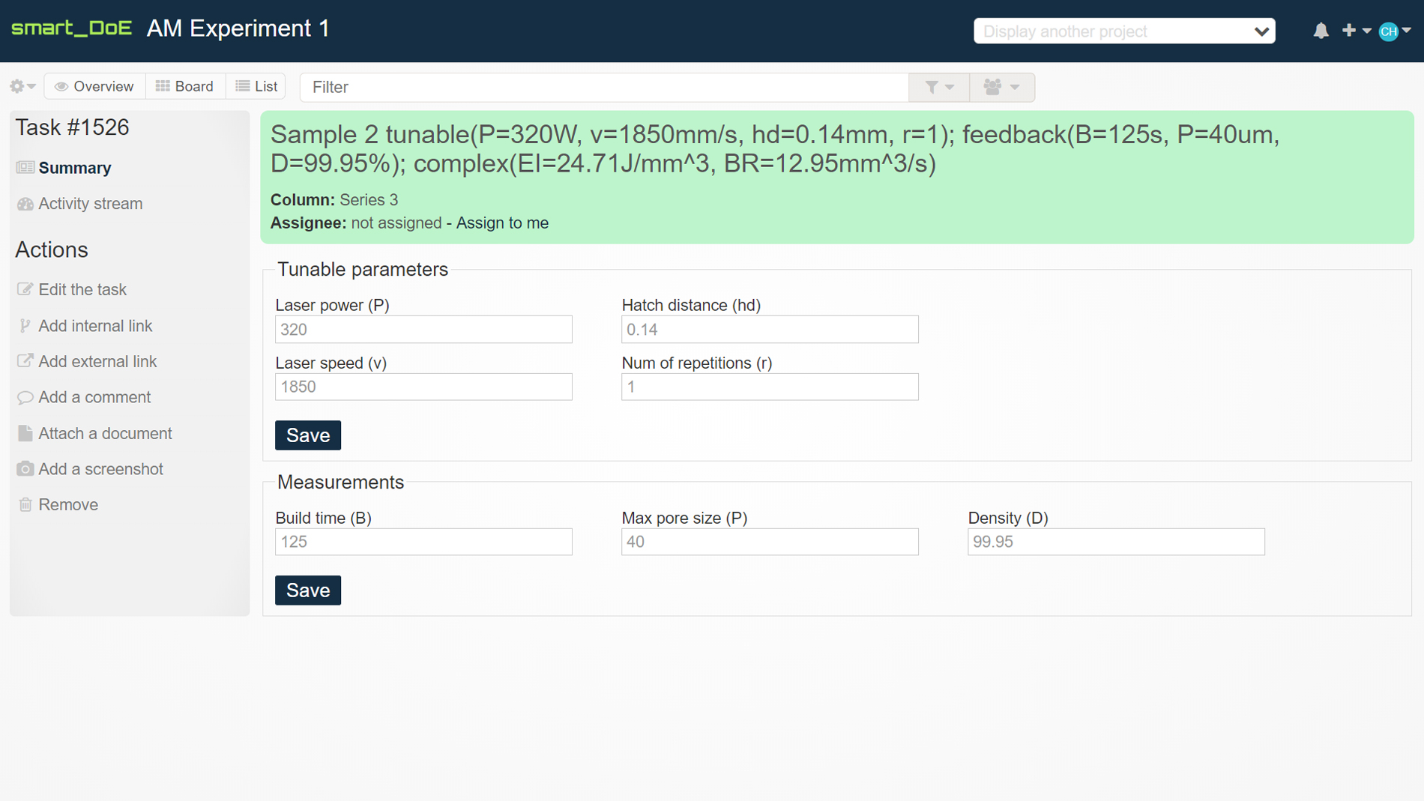1424x801 pixels.
Task: Click the Sample 2 task title
Action: (x=775, y=149)
